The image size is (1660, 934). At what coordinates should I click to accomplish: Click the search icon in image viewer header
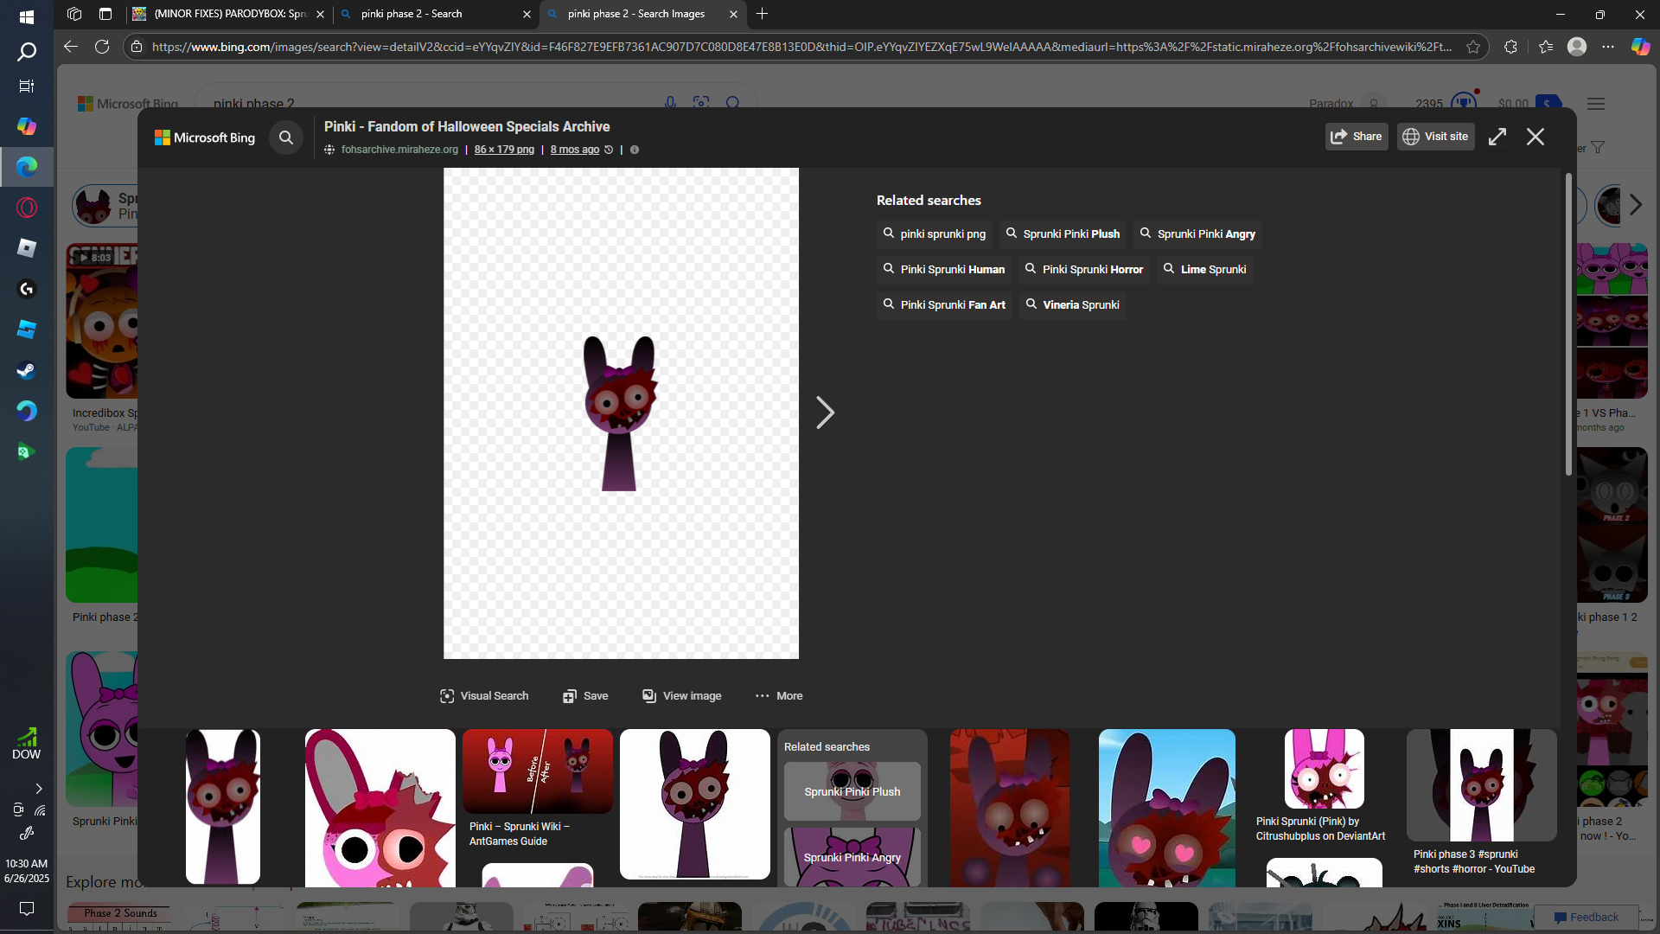(286, 138)
